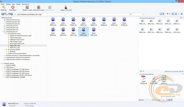Screen dimensions: 184x107
Task: Open the Правка menu
Action: click(8, 4)
